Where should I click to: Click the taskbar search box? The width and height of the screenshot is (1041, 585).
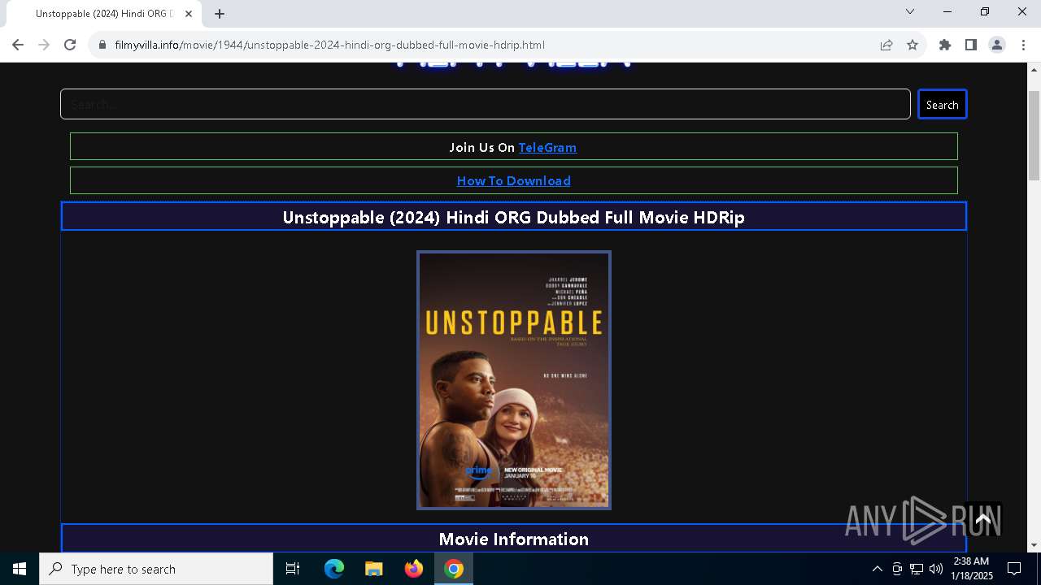(x=156, y=569)
